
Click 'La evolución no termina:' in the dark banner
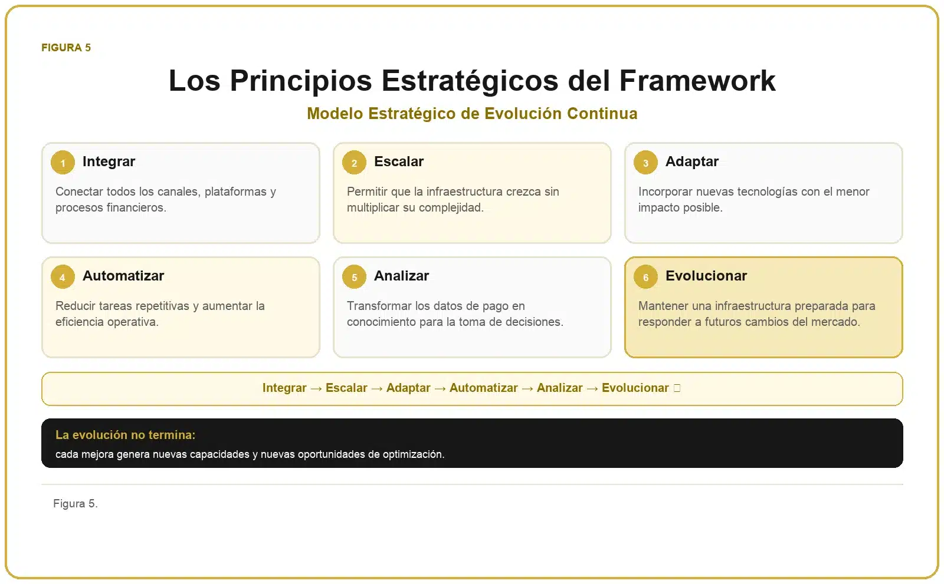pos(125,435)
